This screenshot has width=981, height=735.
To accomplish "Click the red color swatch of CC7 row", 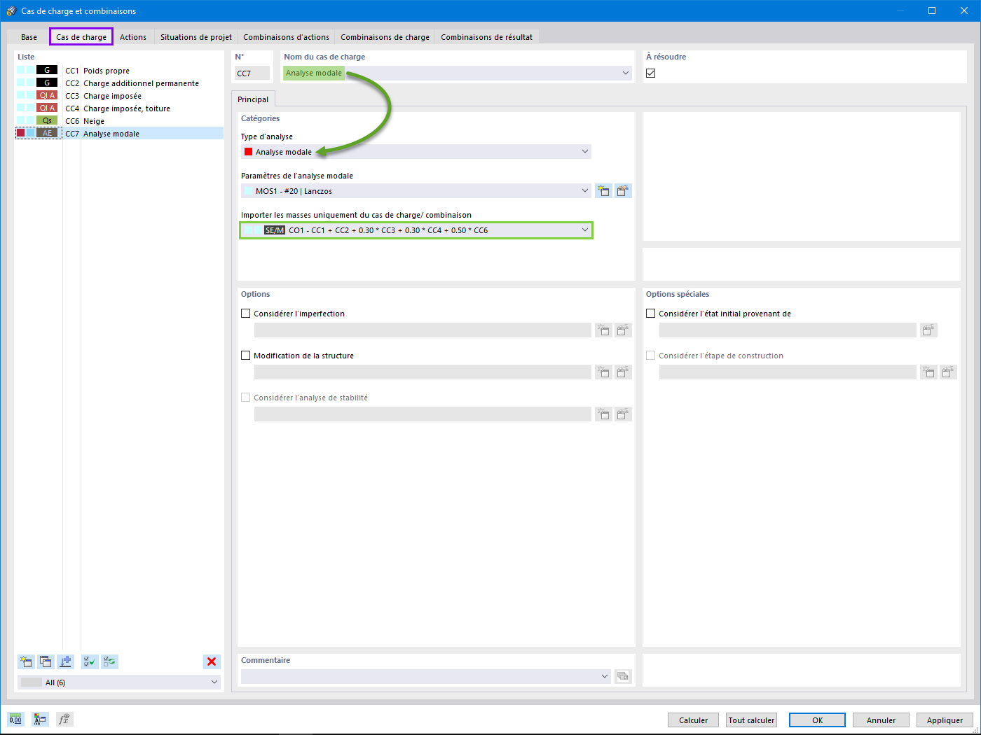I will [x=21, y=133].
